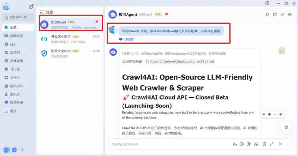Click the plus icon at sidebar bottom

pyautogui.click(x=22, y=150)
